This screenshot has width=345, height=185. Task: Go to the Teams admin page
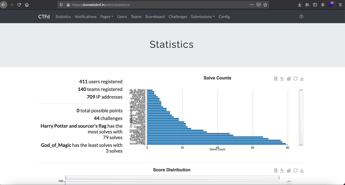(136, 17)
